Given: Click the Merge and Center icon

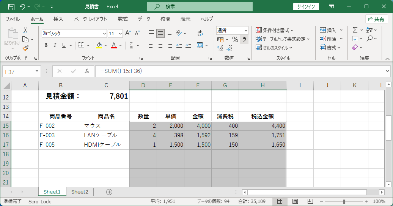Looking at the screenshot, I should (x=200, y=45).
